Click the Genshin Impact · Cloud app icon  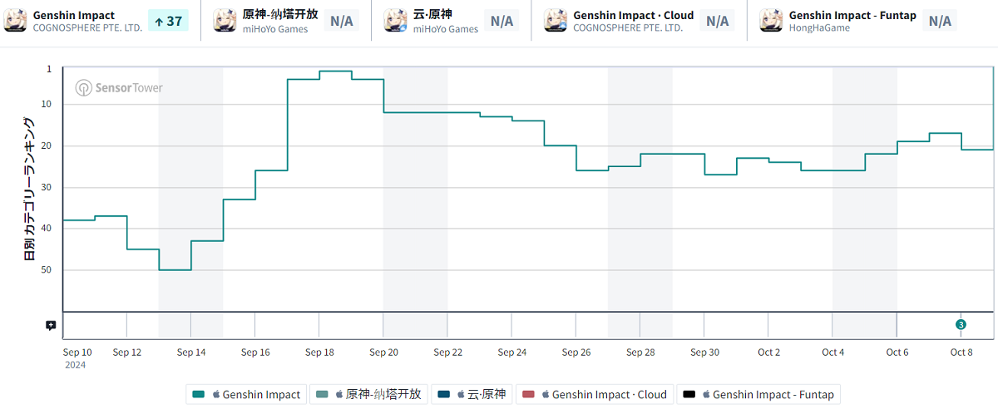(556, 21)
